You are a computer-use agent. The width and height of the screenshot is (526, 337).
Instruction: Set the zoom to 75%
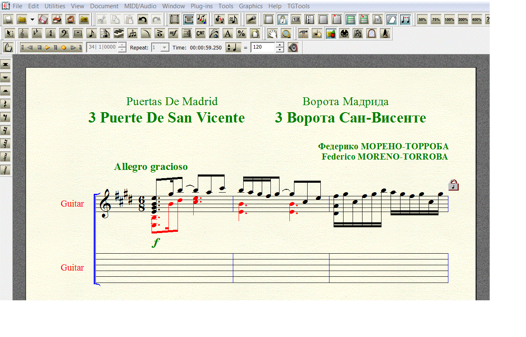(x=436, y=19)
